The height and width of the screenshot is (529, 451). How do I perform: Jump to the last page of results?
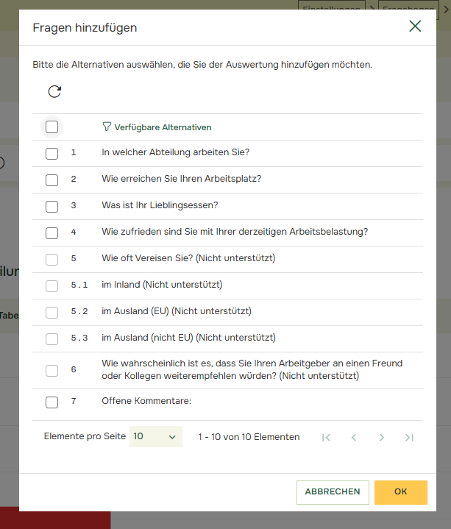click(409, 437)
